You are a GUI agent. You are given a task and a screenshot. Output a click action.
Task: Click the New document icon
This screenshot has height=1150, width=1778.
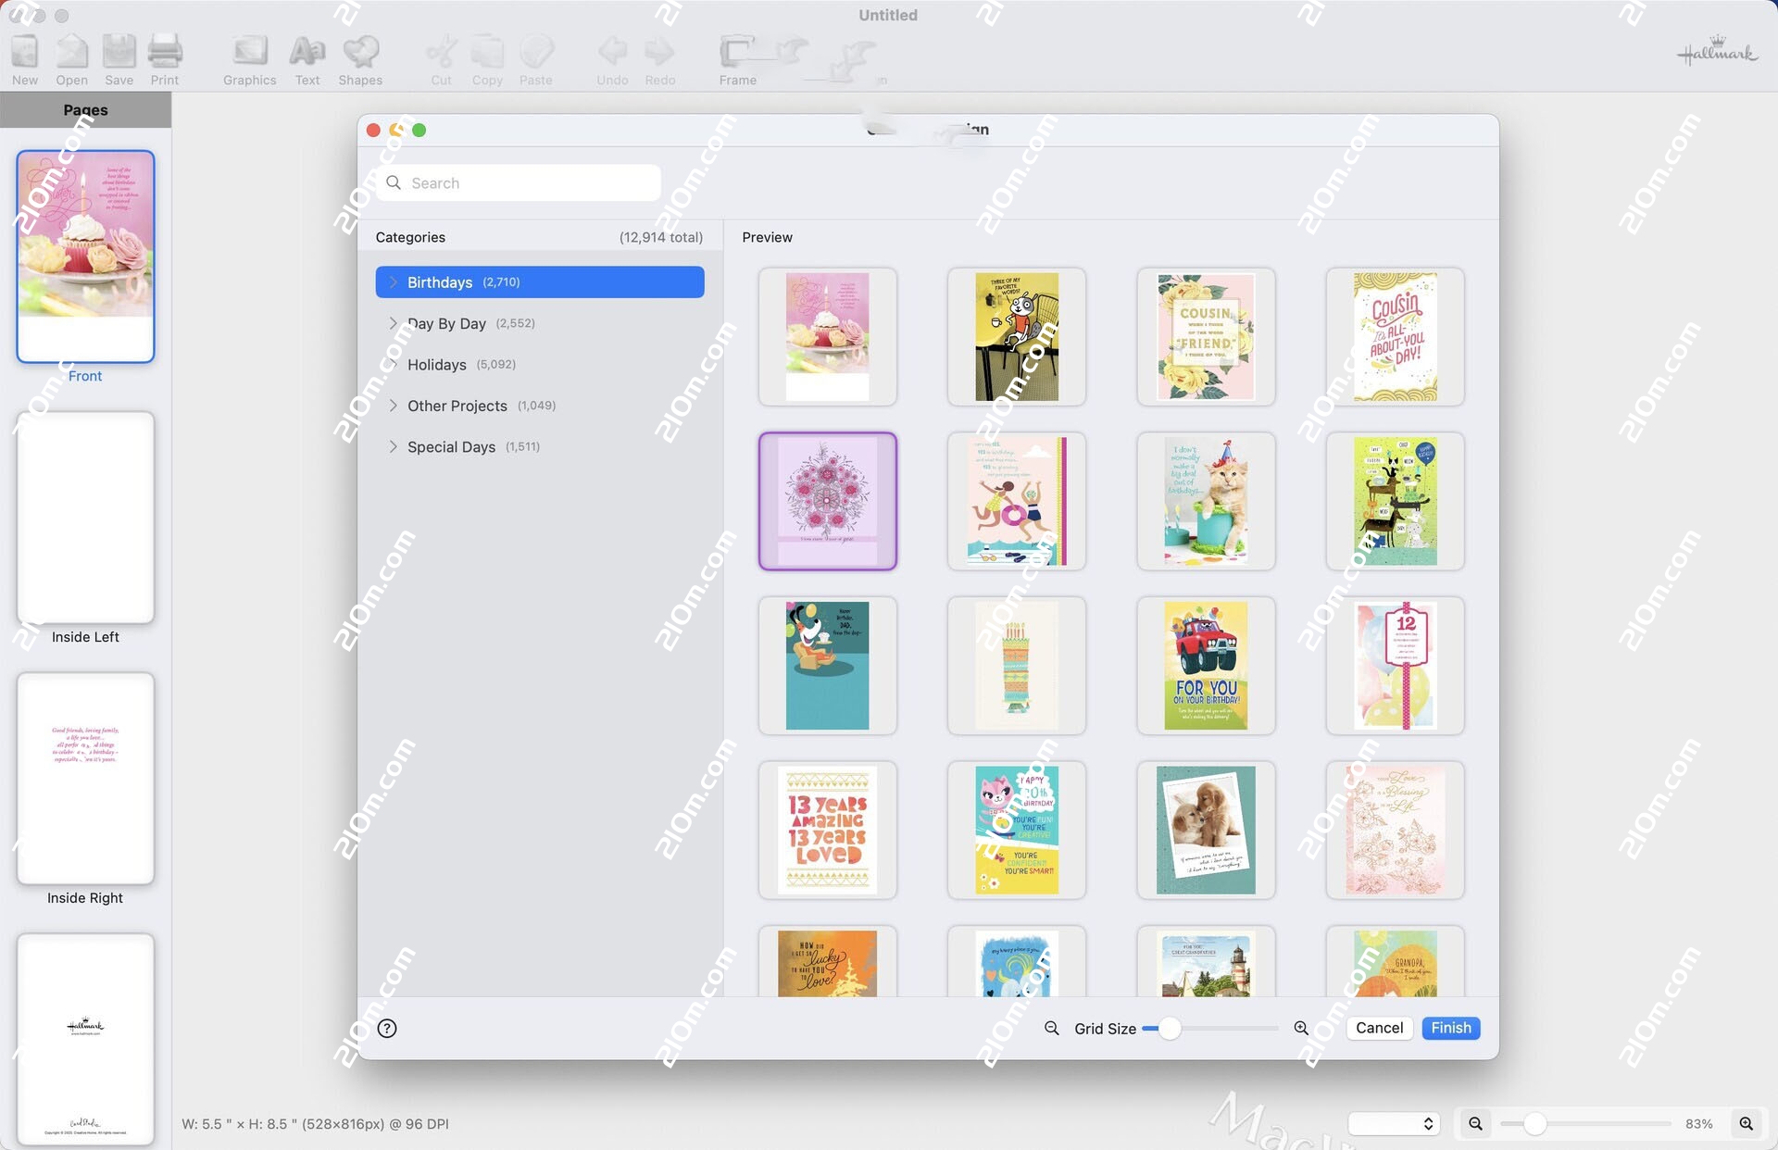pyautogui.click(x=24, y=56)
